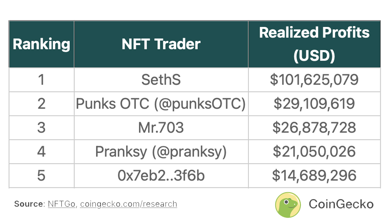The image size is (389, 219).
Task: Click the ranking number 1 cell
Action: (x=41, y=80)
